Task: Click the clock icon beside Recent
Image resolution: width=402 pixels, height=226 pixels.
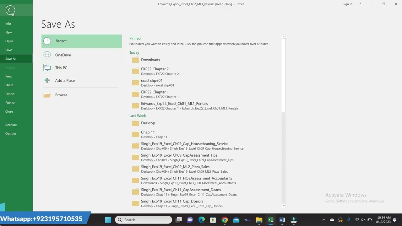Action: click(47, 41)
